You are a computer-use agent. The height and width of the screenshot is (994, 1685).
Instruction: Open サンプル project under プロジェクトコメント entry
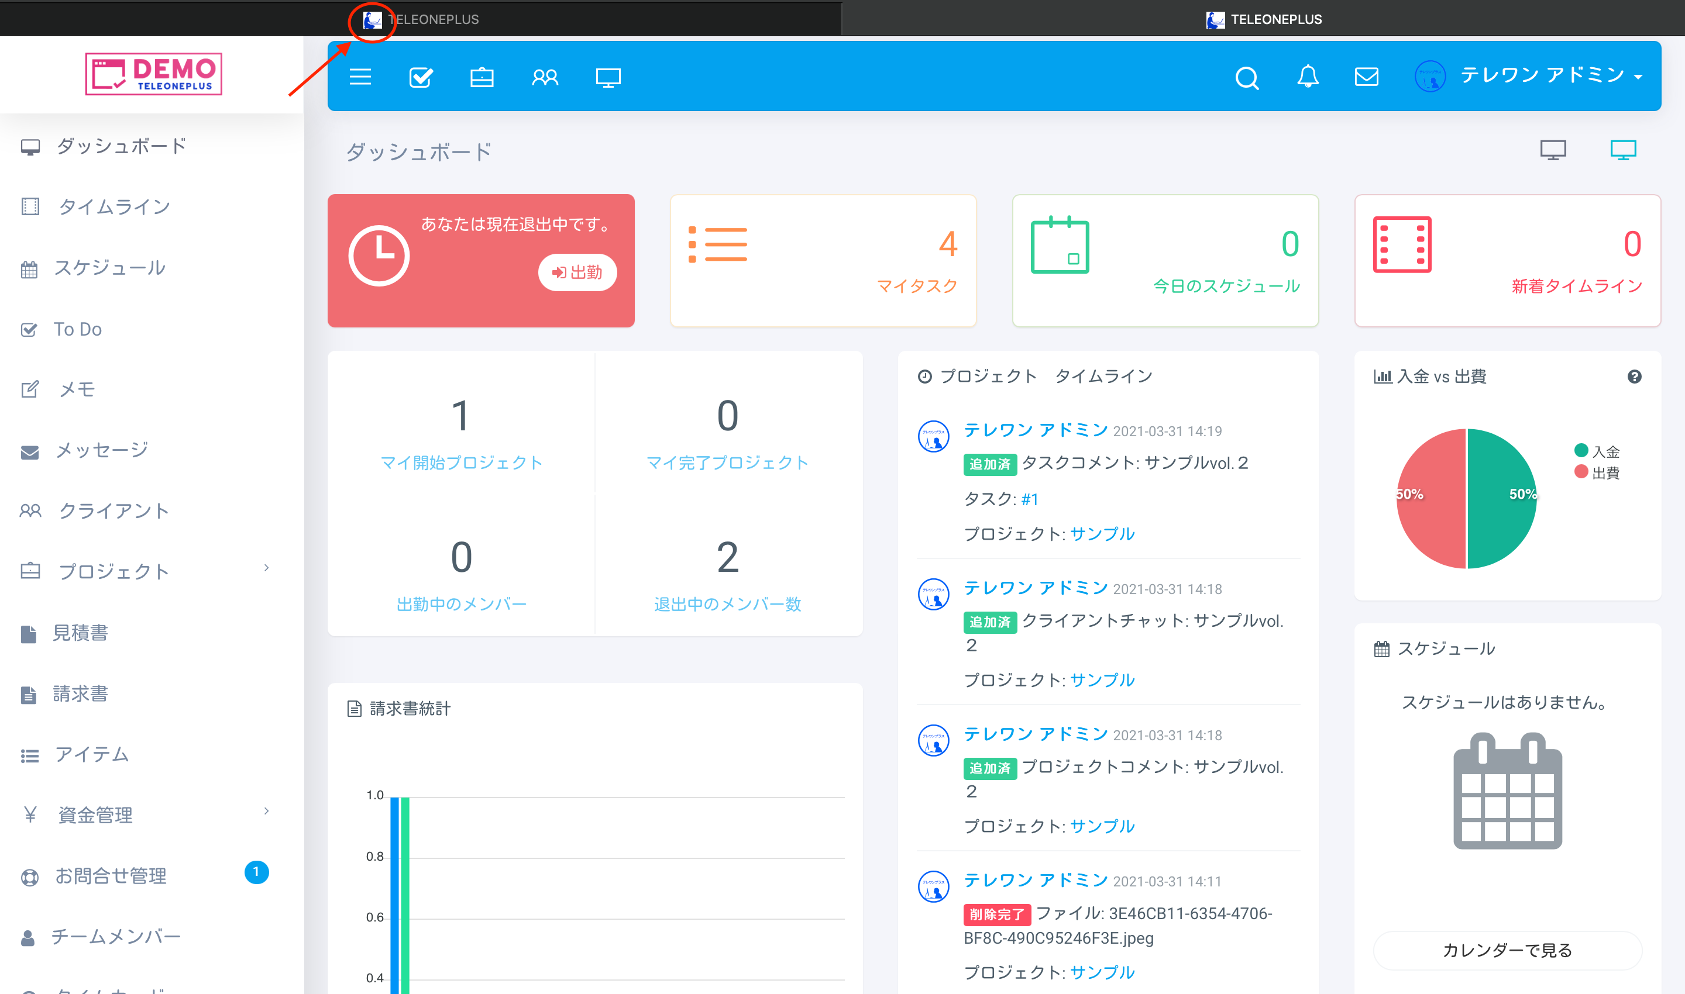click(x=1102, y=826)
